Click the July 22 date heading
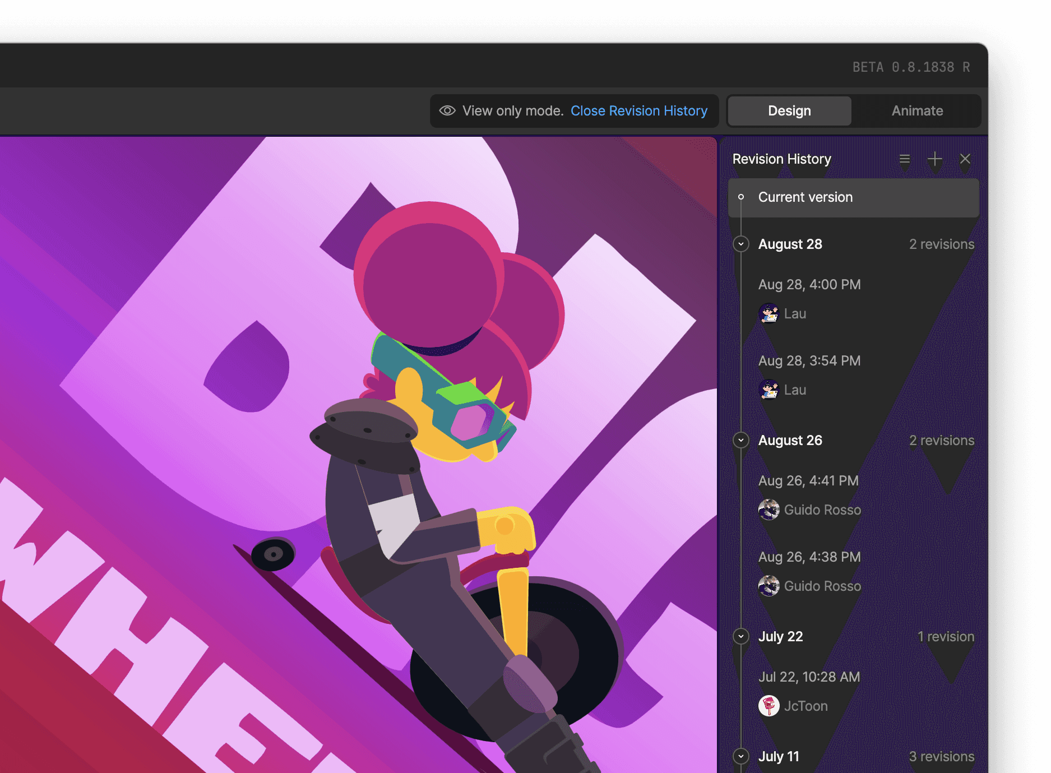Screen dimensions: 1051x773 point(780,637)
